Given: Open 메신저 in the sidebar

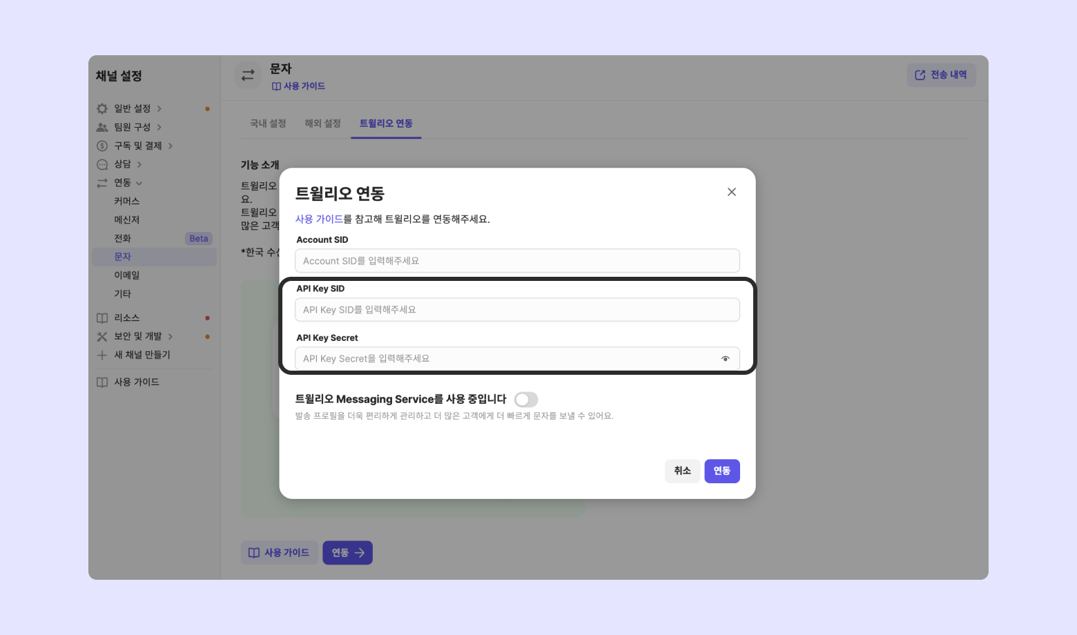Looking at the screenshot, I should 127,220.
